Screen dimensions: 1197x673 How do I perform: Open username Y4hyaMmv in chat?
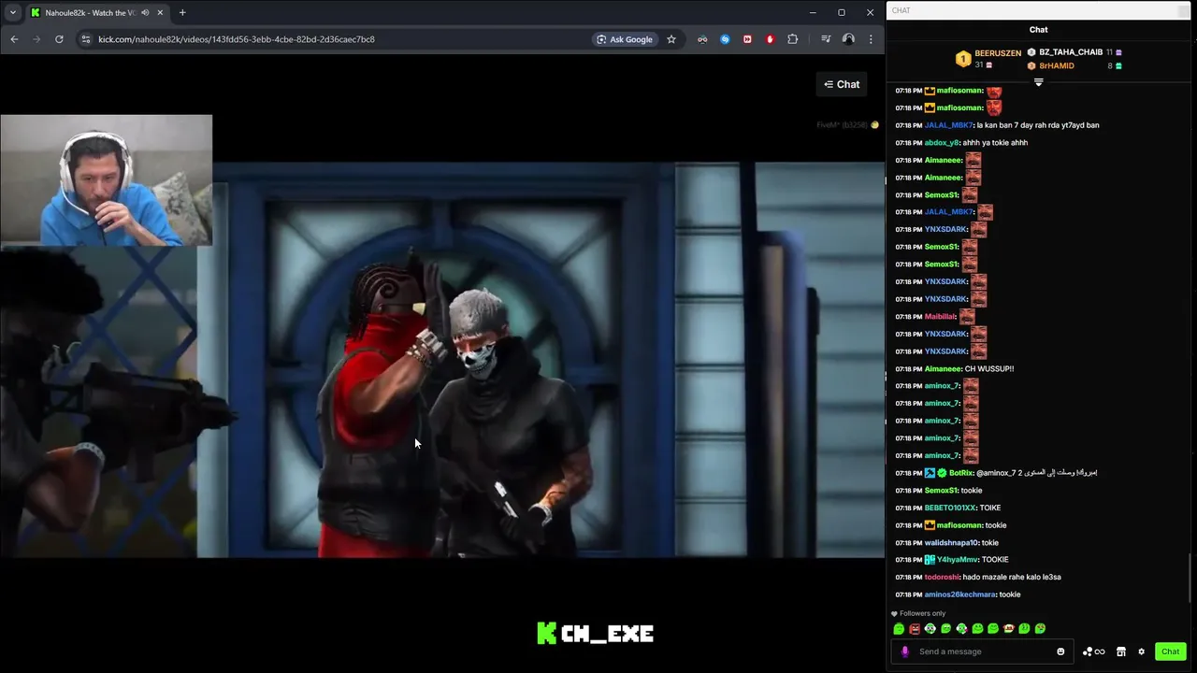click(959, 560)
